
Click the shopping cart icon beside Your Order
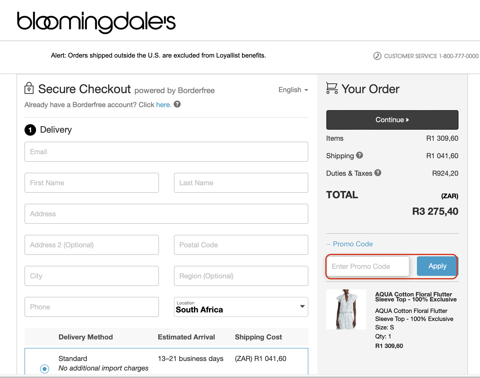[x=332, y=88]
